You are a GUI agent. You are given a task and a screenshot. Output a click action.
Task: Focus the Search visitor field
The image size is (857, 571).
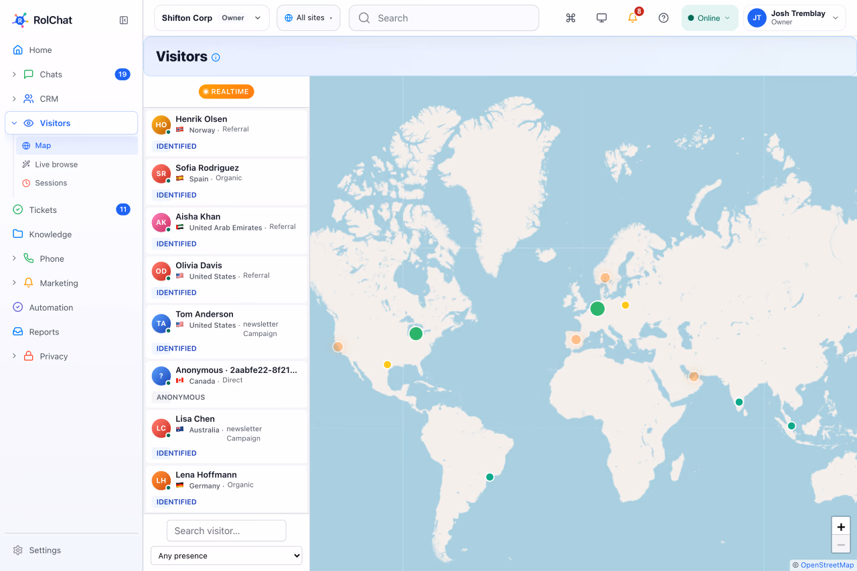(x=226, y=531)
